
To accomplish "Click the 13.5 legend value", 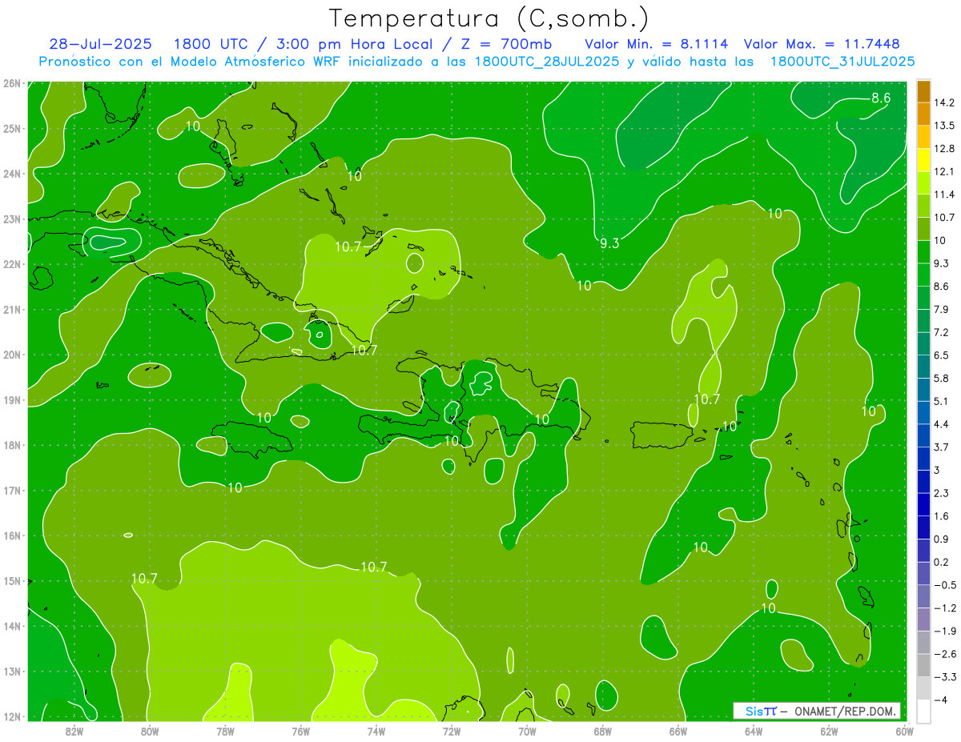I will (x=943, y=126).
